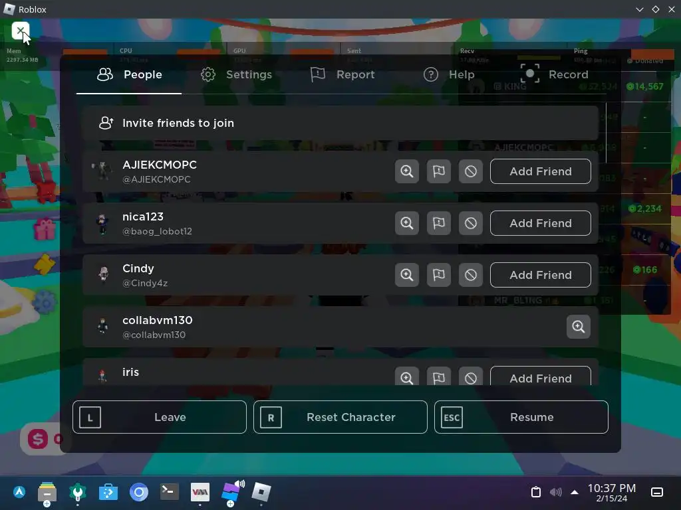Click the blue gear icon in game
This screenshot has height=510, width=681.
(45, 301)
